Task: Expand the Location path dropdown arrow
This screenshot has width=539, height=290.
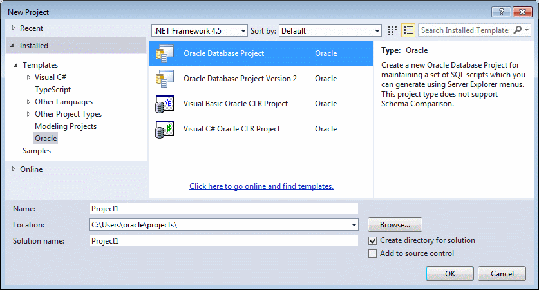Action: pyautogui.click(x=354, y=225)
